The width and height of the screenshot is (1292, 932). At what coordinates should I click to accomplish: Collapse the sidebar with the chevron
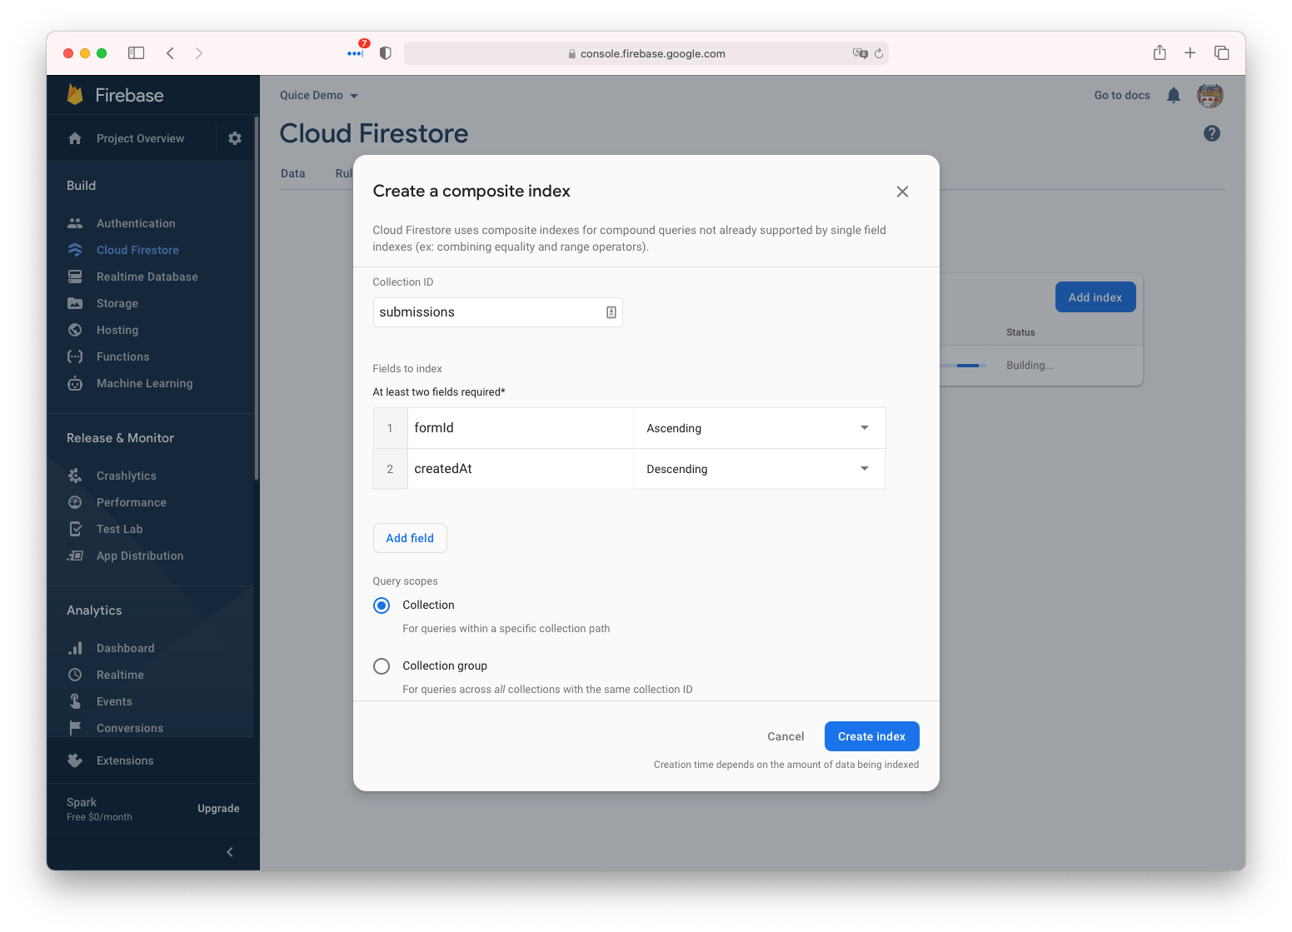pos(230,852)
